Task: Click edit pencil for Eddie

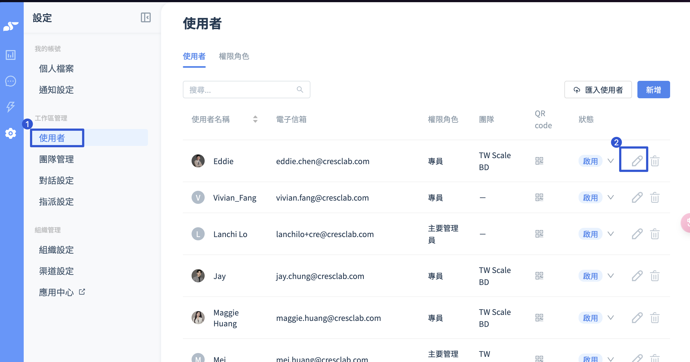Action: [x=637, y=161]
